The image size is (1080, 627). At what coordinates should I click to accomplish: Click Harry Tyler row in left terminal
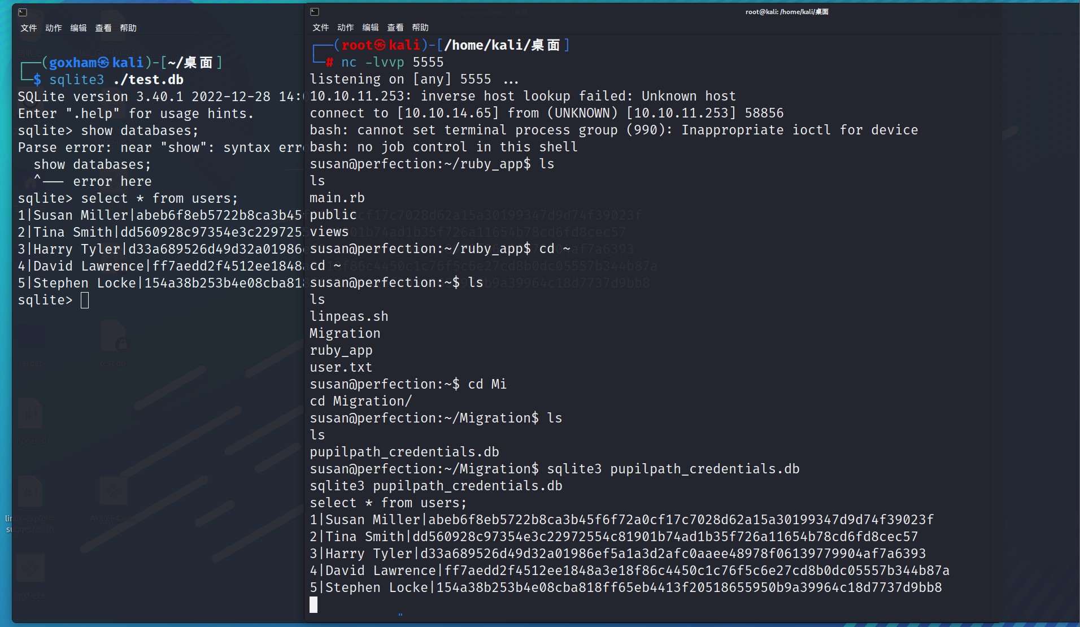pos(161,249)
